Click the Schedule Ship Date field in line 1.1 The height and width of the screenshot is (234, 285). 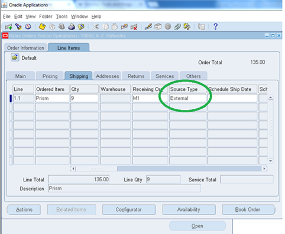click(232, 98)
